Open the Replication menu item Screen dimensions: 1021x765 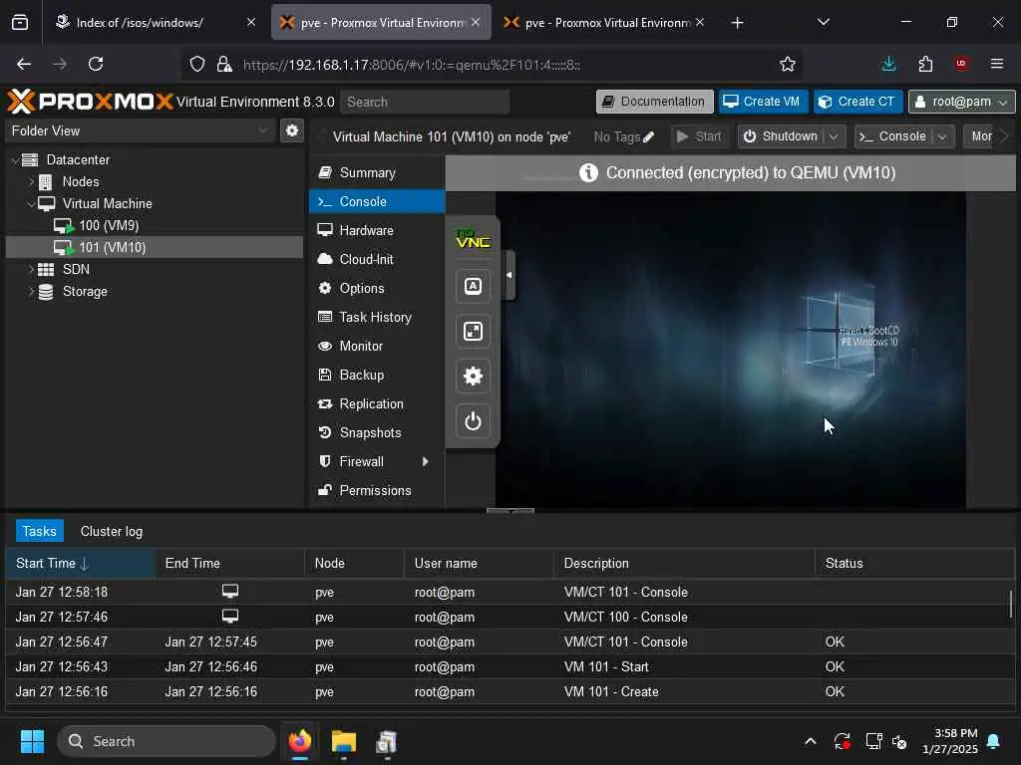tap(377, 404)
